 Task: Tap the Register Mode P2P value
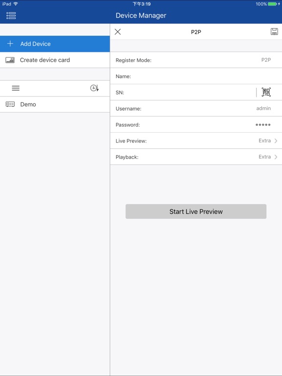click(x=266, y=60)
